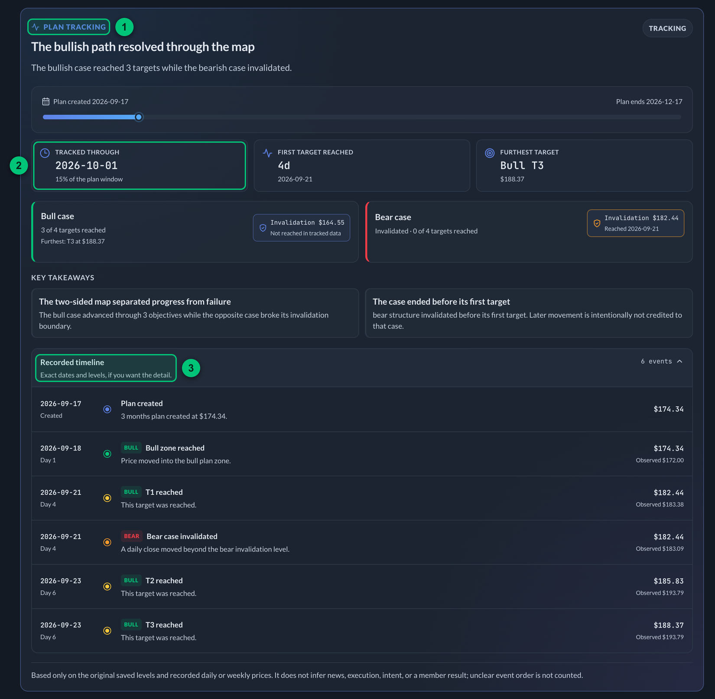Click the $185.83 price on T2 reached row

click(x=669, y=581)
